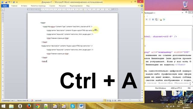The width and height of the screenshot is (193, 109).
Task: Click the zoom slider handle
Action: (130, 101)
